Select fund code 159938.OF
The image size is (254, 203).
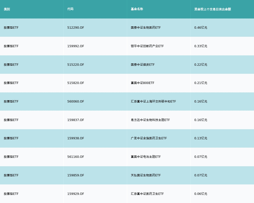[x=76, y=138]
